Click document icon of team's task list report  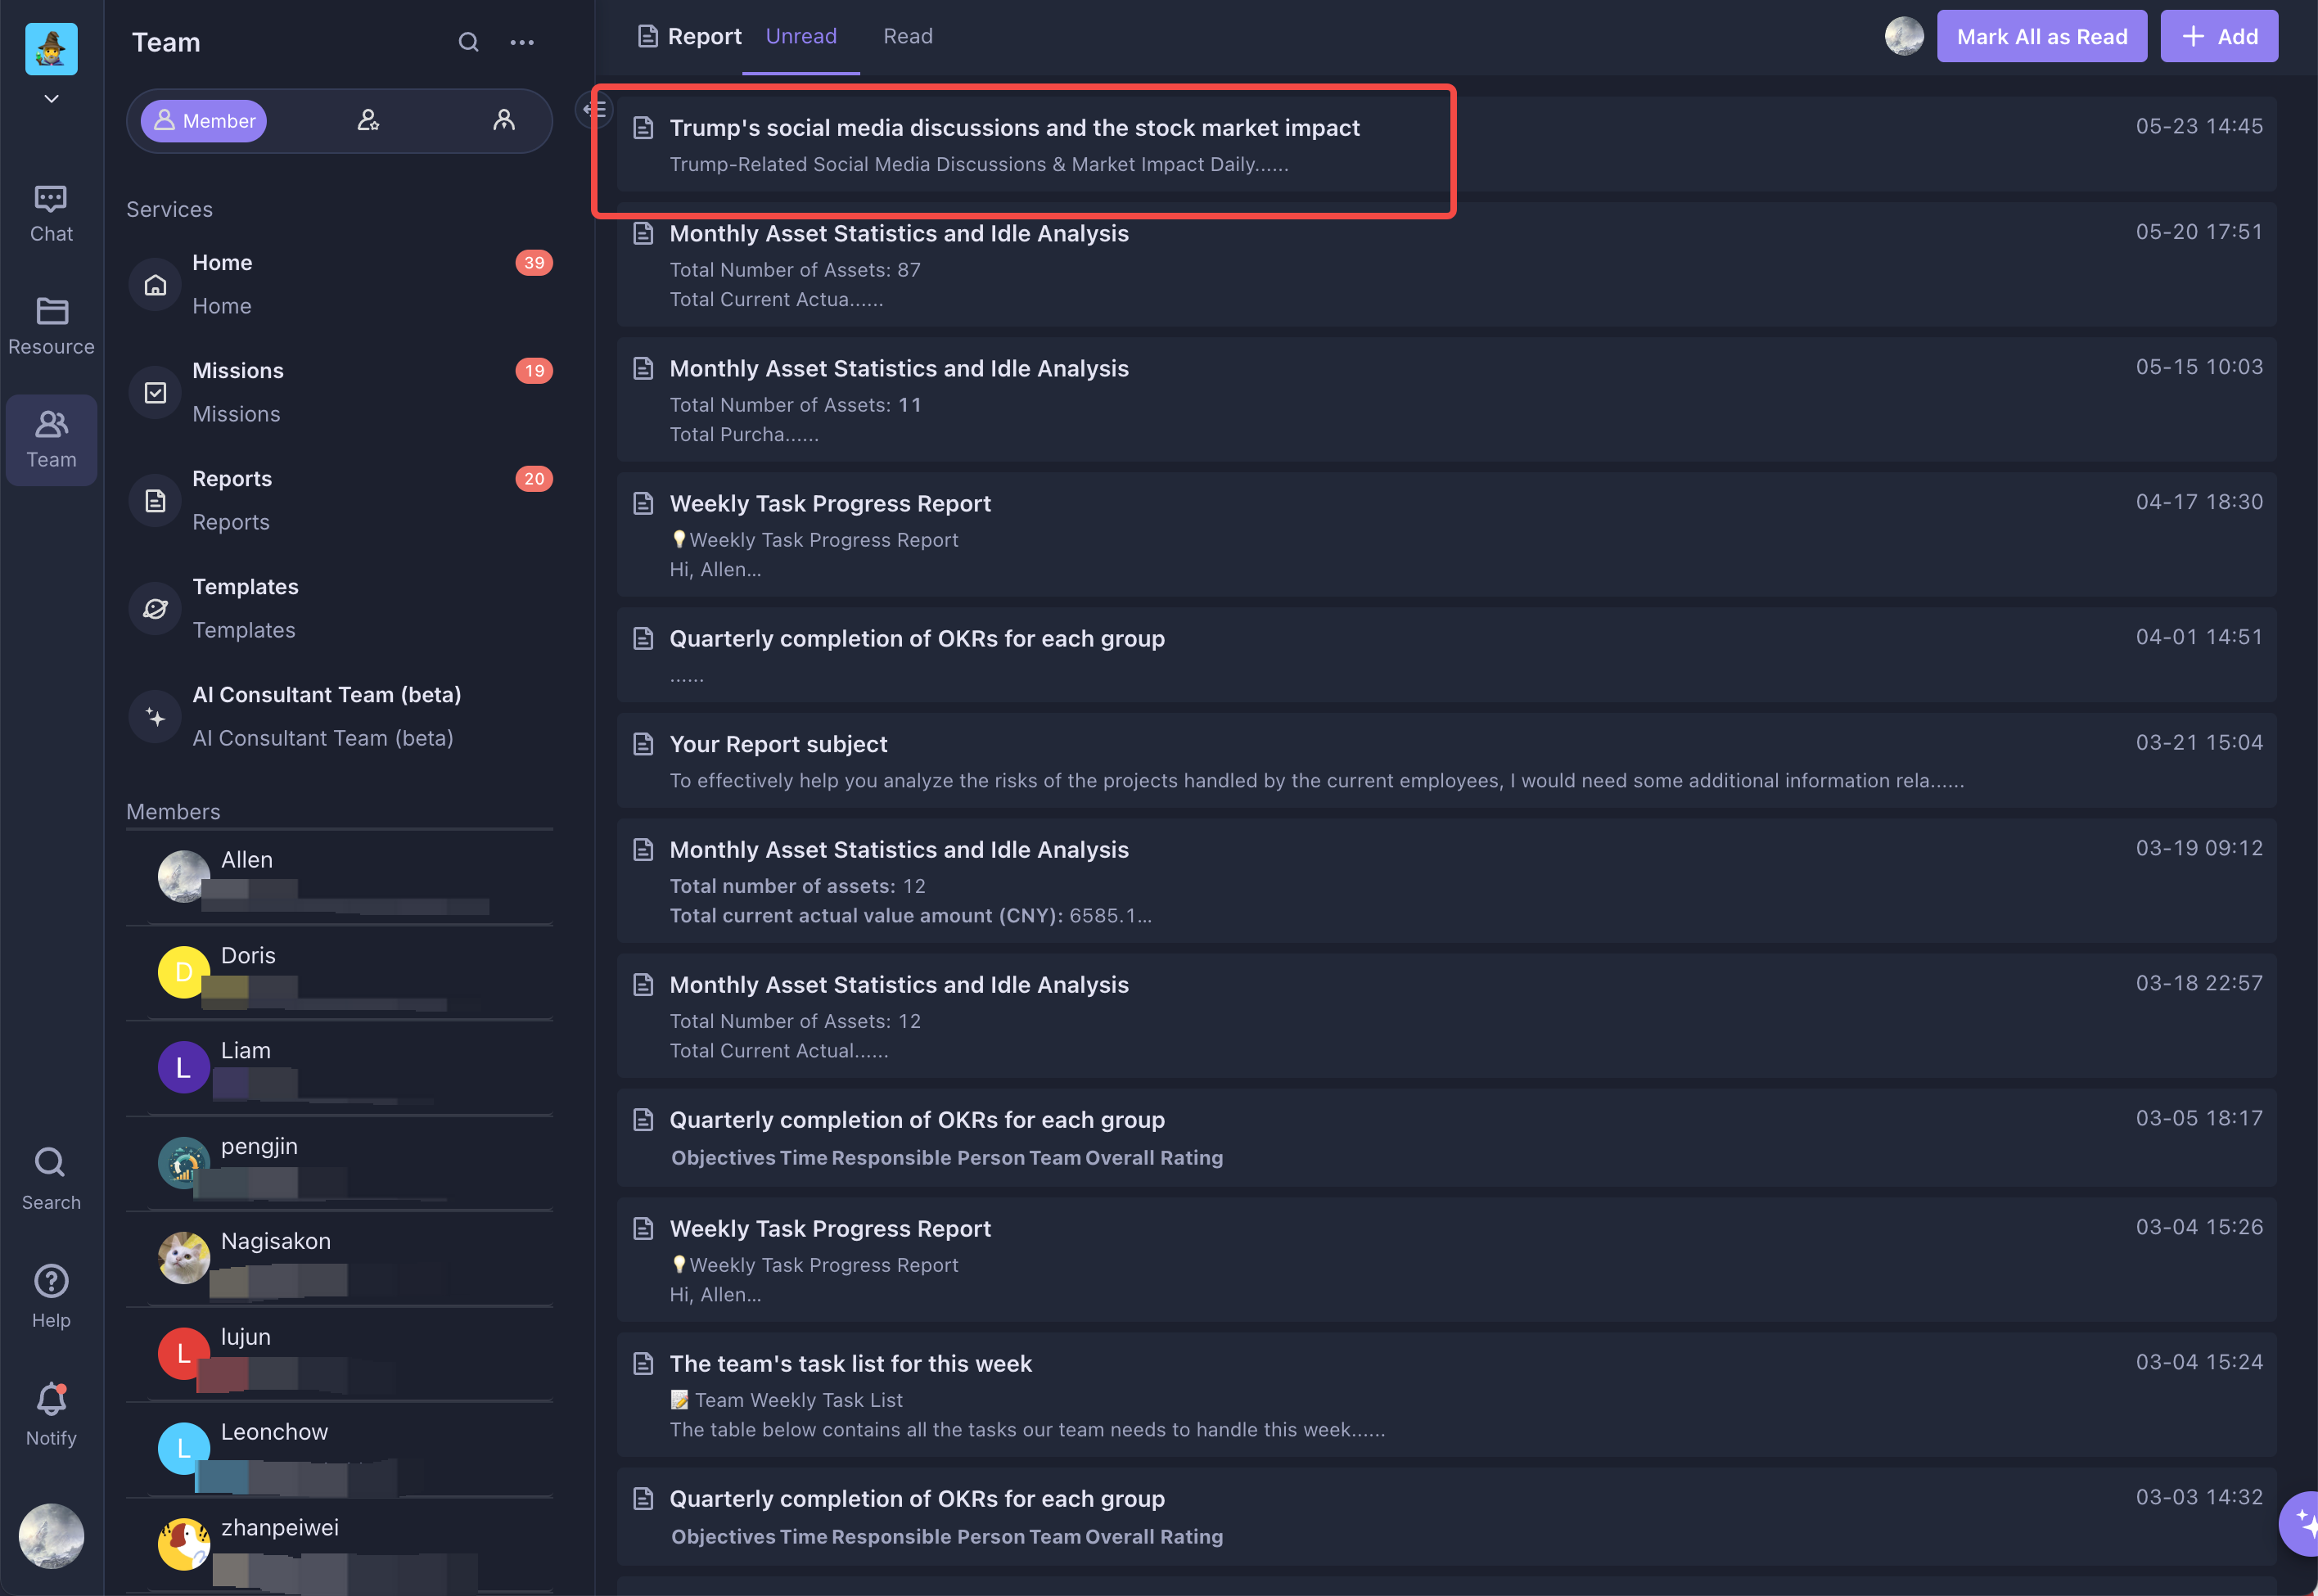pyautogui.click(x=643, y=1363)
